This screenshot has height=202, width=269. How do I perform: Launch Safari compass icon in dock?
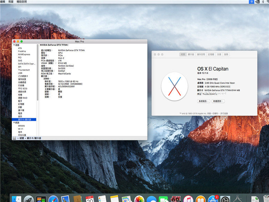pyautogui.click(x=53, y=199)
